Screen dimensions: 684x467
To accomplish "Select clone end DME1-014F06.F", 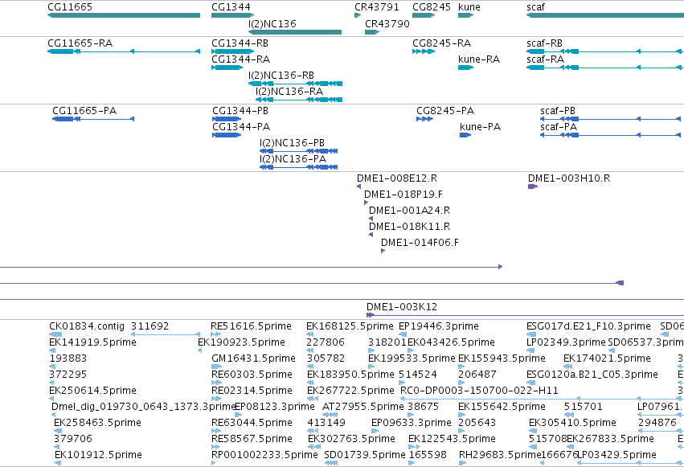I will point(383,251).
